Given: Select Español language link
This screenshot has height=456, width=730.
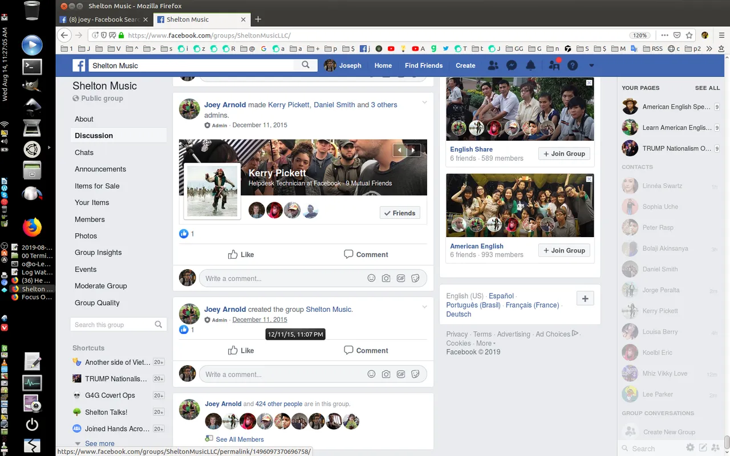Looking at the screenshot, I should pos(501,296).
